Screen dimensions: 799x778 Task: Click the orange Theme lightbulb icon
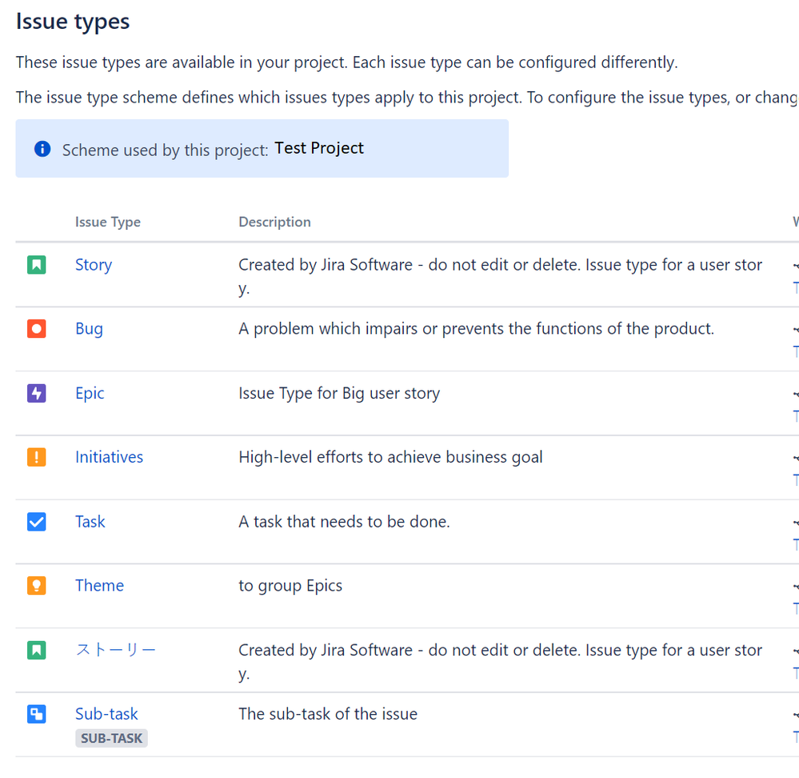point(37,585)
